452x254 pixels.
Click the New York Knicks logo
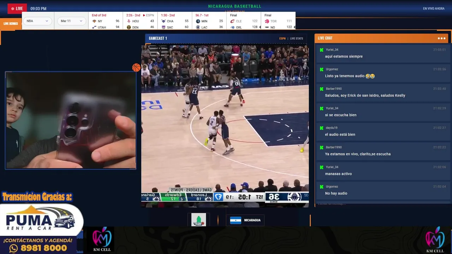coord(94,21)
